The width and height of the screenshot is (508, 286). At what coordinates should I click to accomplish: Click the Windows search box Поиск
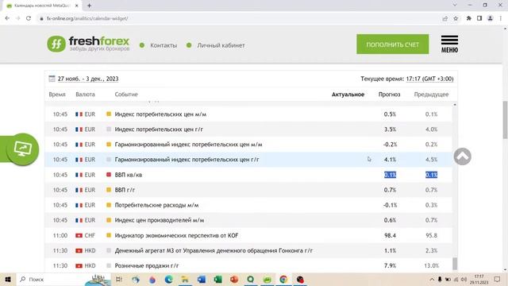[63, 279]
